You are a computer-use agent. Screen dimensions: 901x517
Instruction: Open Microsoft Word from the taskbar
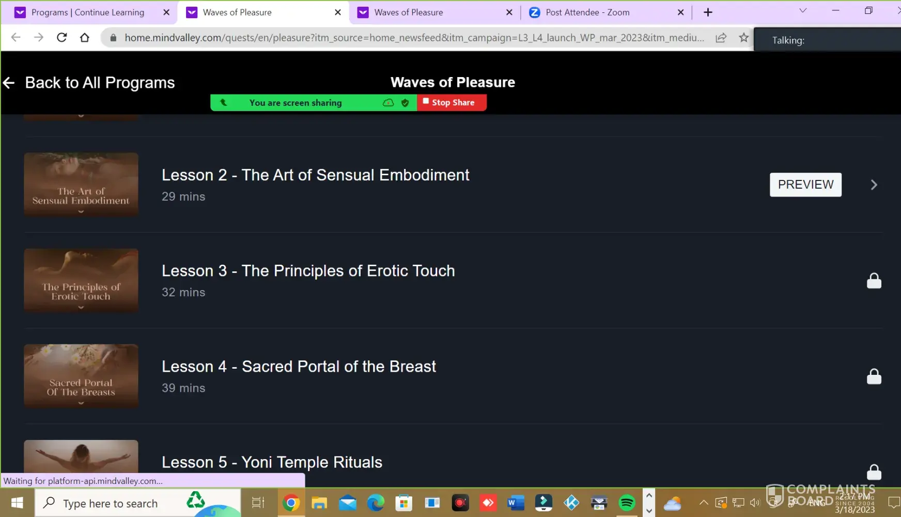coord(516,503)
